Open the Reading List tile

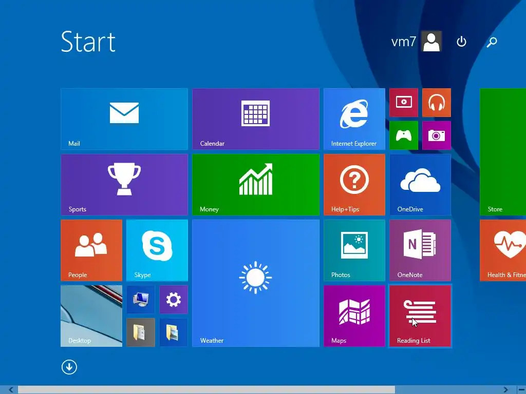(x=420, y=316)
